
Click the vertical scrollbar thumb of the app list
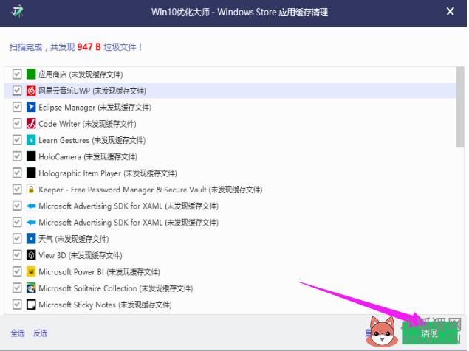pos(460,107)
